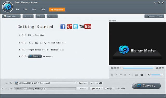Mute audio with the speaker icon
This screenshot has height=98, width=166.
click(149, 75)
